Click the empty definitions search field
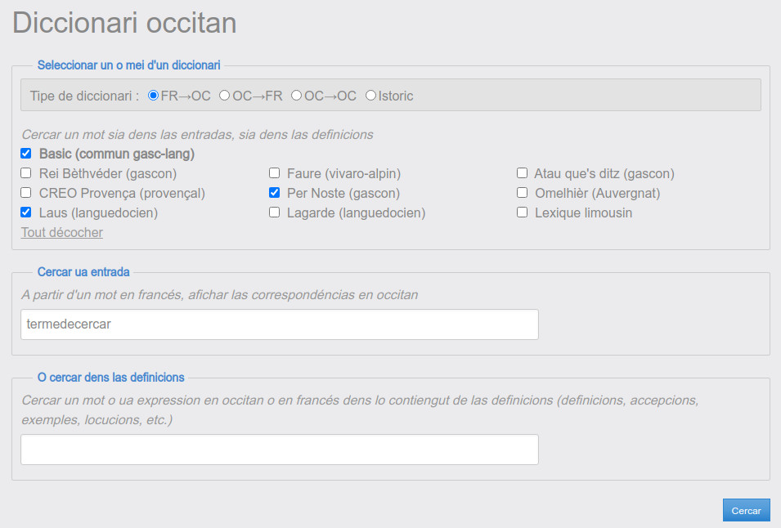 coord(280,450)
